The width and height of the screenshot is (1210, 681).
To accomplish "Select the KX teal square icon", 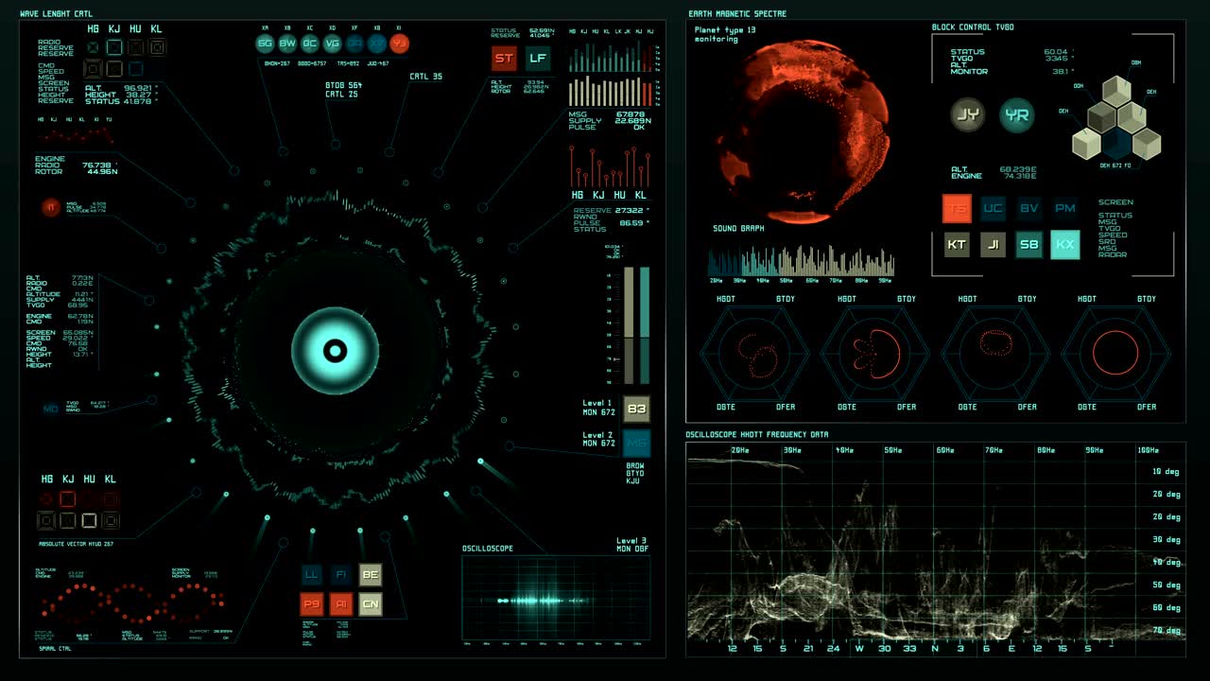I will (1064, 244).
